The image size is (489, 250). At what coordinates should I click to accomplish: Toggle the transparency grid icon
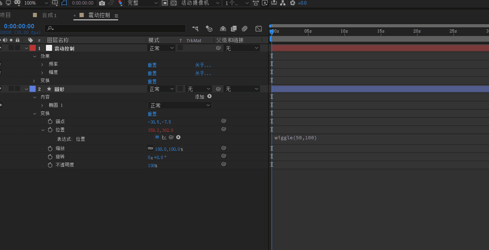[174, 3]
